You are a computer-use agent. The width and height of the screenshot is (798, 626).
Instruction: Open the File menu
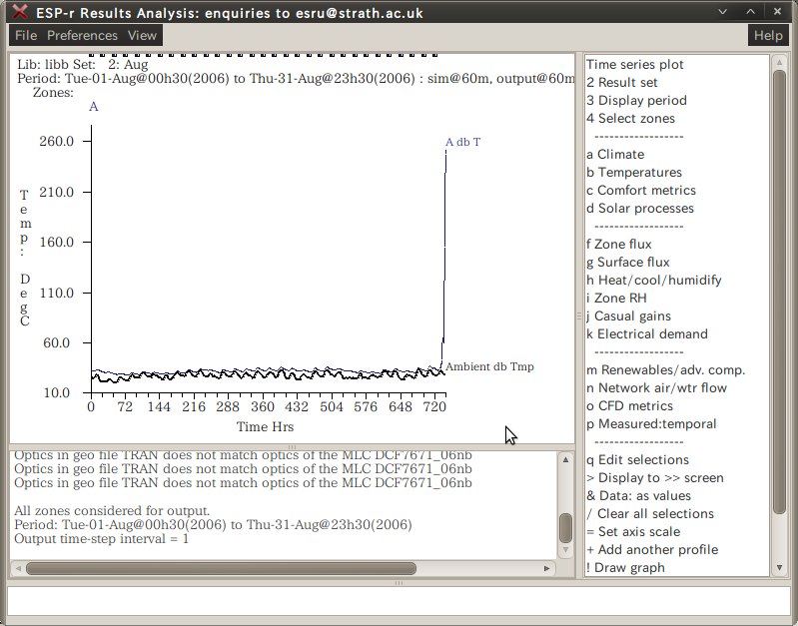[x=25, y=35]
